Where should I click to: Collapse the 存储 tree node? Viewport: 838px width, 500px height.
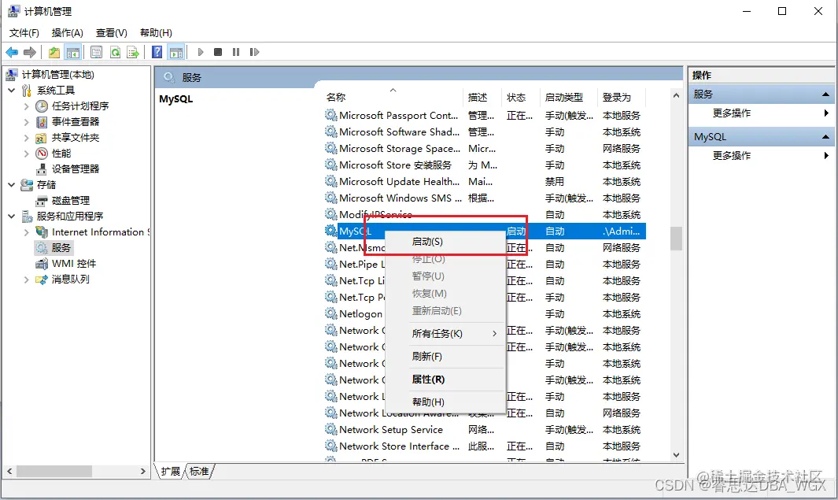tap(11, 184)
